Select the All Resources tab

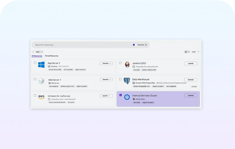coord(37,56)
